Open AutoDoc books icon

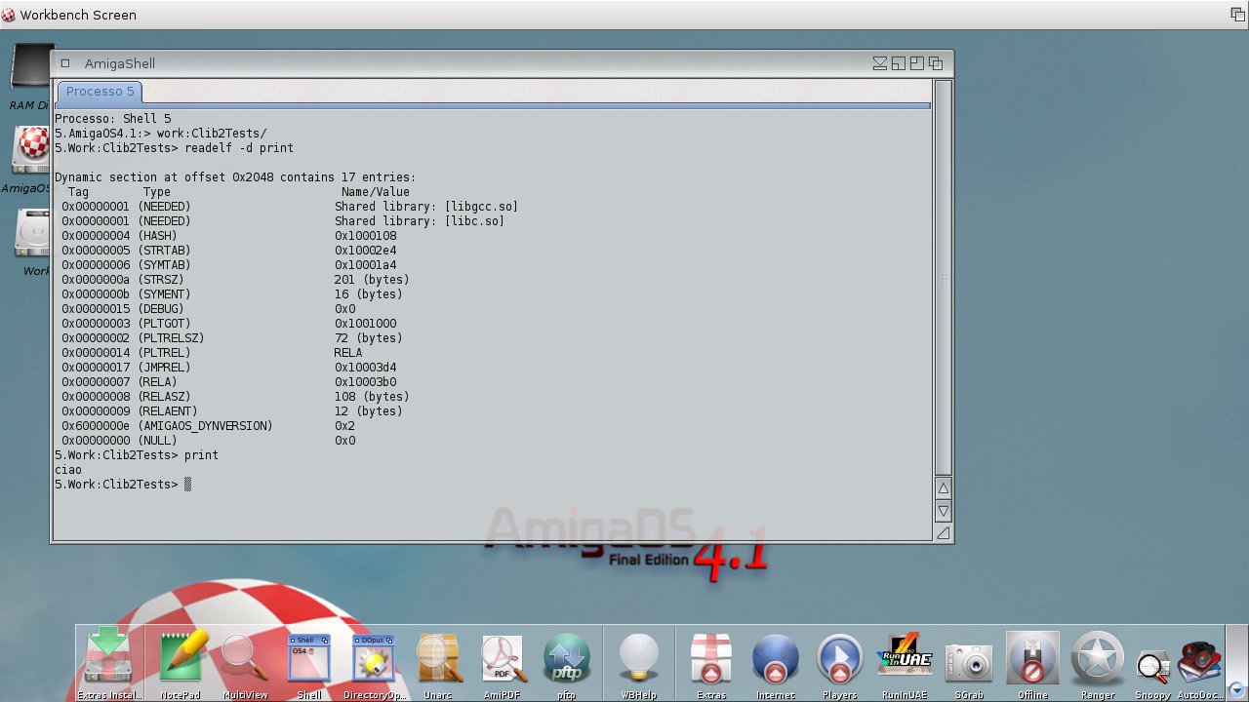coord(1199,668)
